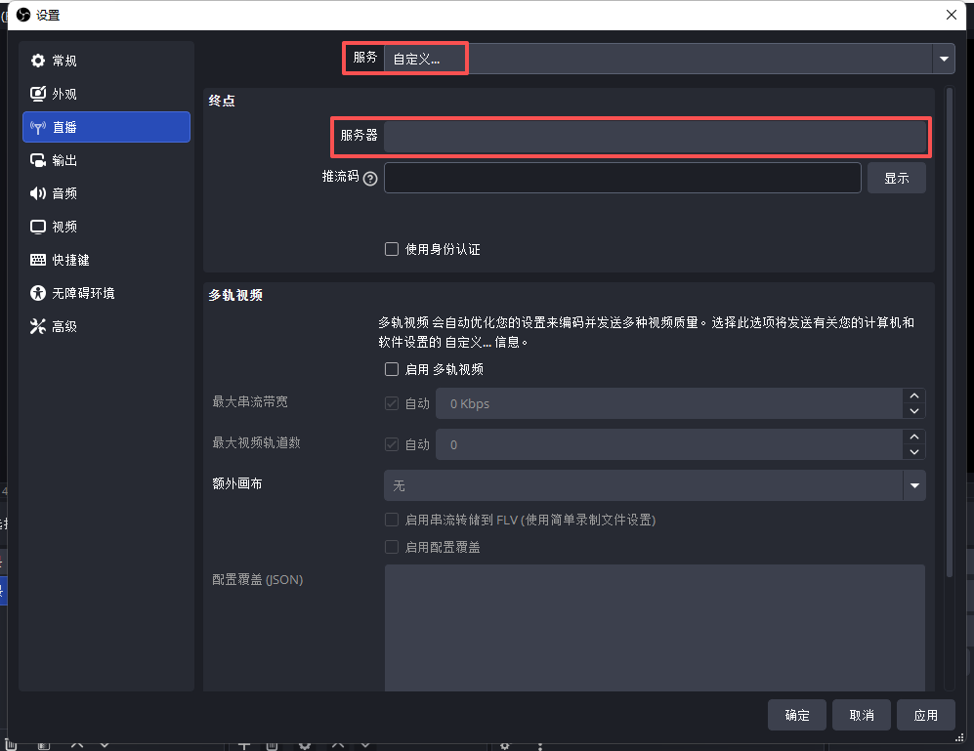The height and width of the screenshot is (751, 974).
Task: Enable the 启用多轨视频 checkbox
Action: pos(391,369)
